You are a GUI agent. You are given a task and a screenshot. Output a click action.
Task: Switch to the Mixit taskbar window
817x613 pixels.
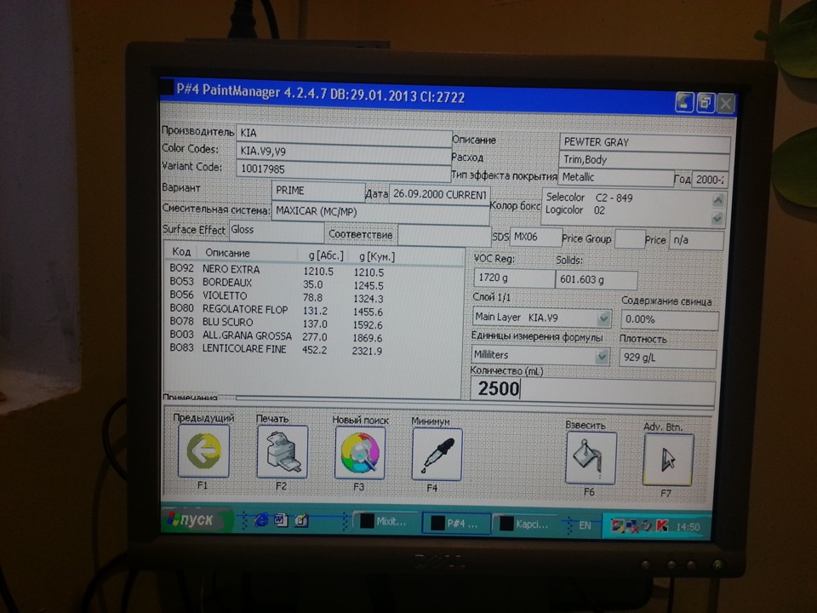[x=385, y=521]
